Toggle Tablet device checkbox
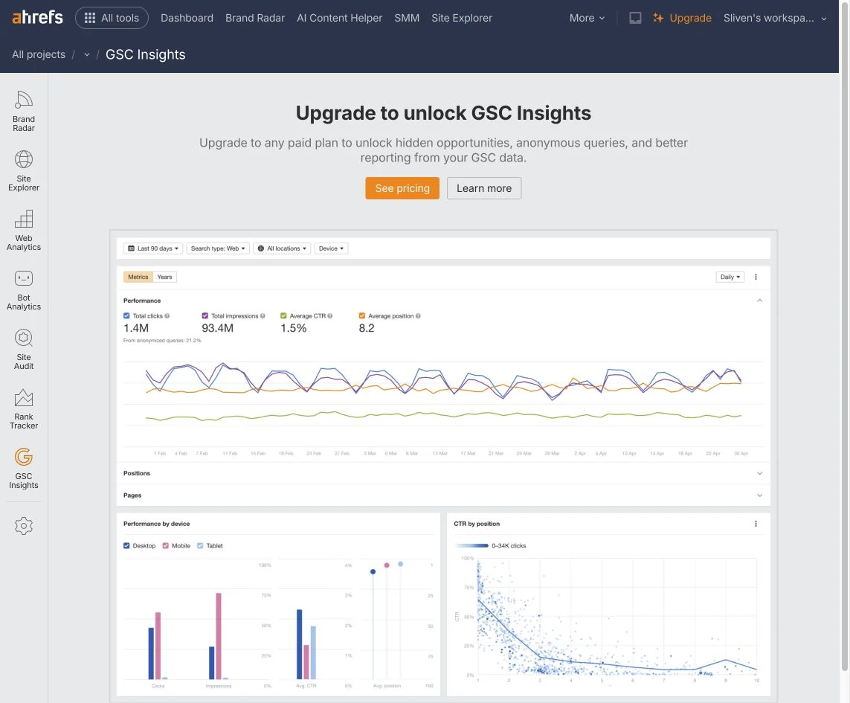Viewport: 850px width, 703px height. (200, 546)
